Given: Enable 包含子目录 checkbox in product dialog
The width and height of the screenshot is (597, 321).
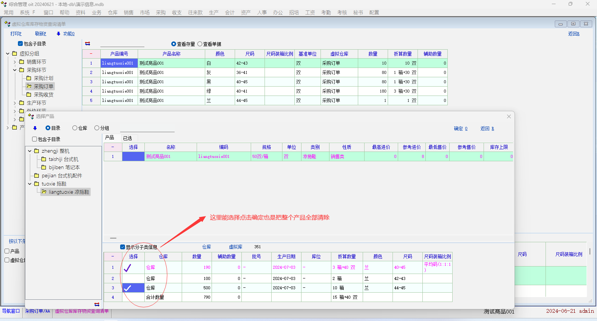Looking at the screenshot, I should [x=35, y=139].
